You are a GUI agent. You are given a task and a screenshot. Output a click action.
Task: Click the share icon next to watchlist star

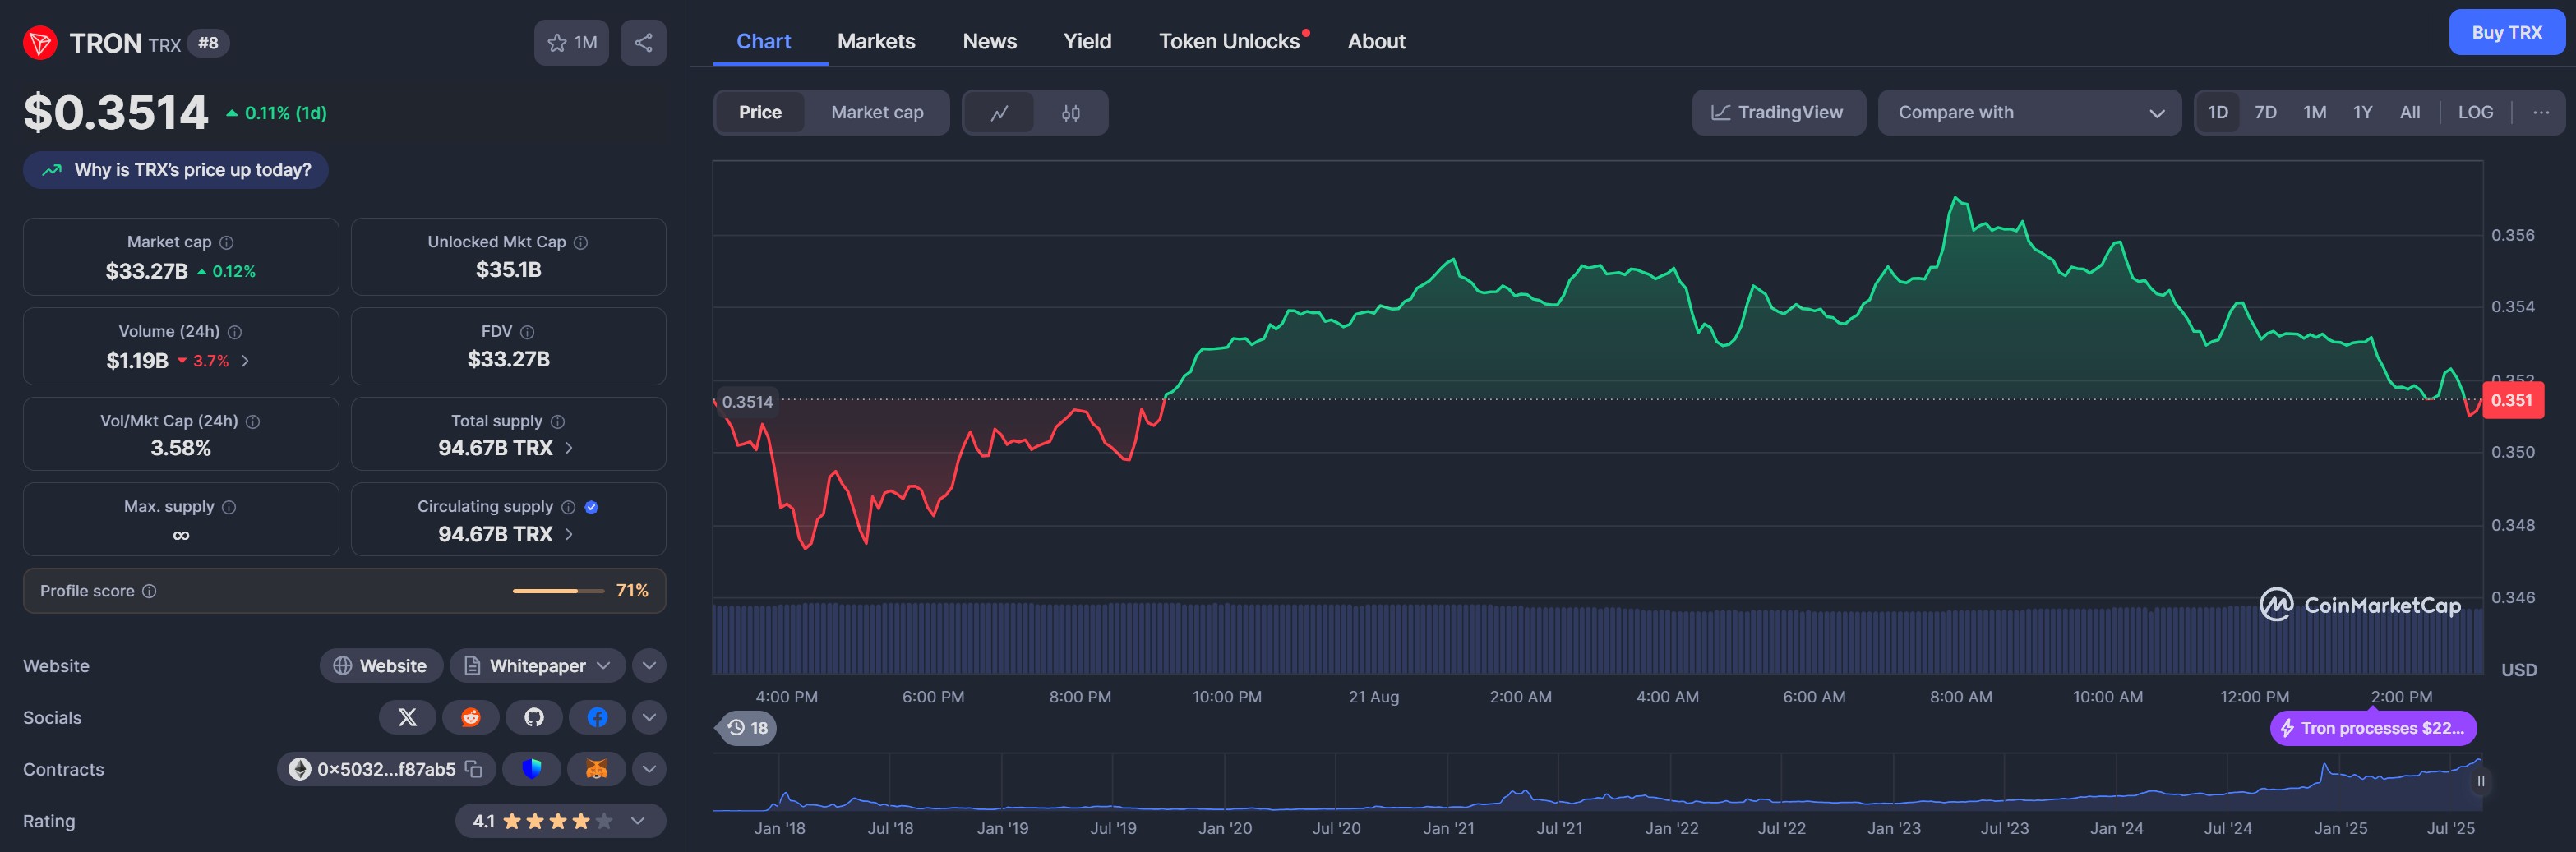[x=643, y=43]
